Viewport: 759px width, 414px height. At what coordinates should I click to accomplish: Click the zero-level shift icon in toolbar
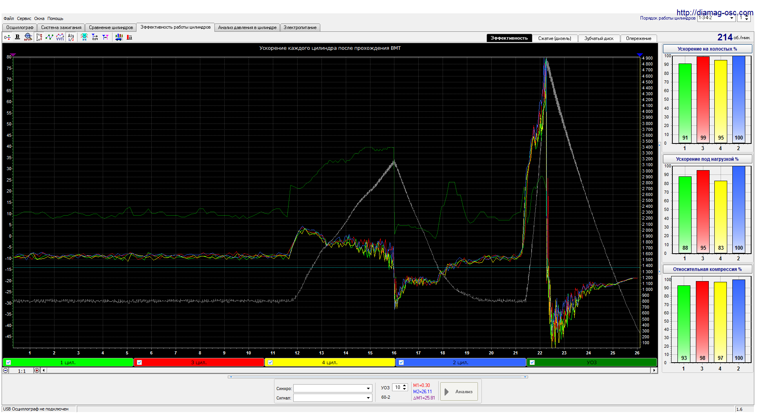click(x=7, y=37)
